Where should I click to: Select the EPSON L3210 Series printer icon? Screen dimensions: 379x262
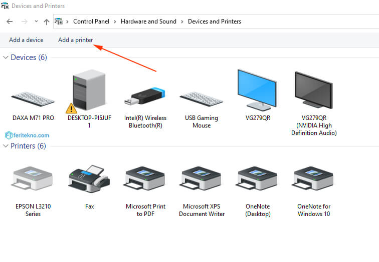click(32, 178)
